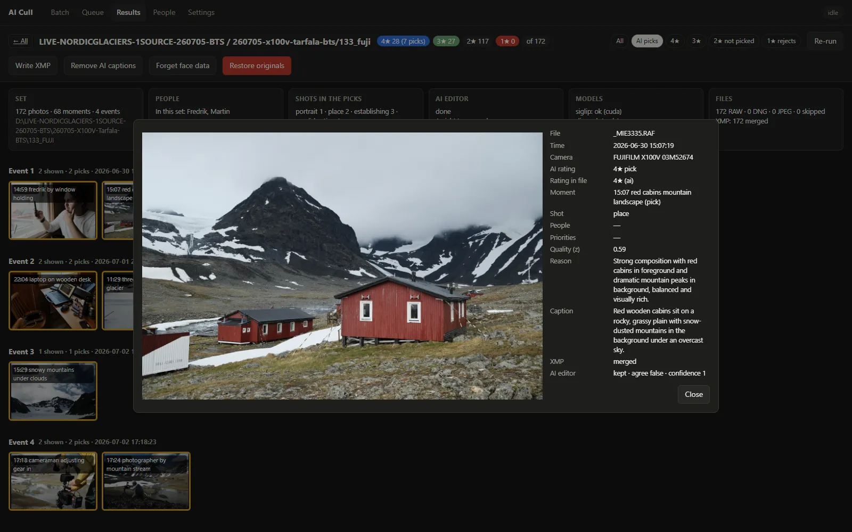Screen dimensions: 852x532
Task: Open the People tab
Action: pyautogui.click(x=164, y=12)
